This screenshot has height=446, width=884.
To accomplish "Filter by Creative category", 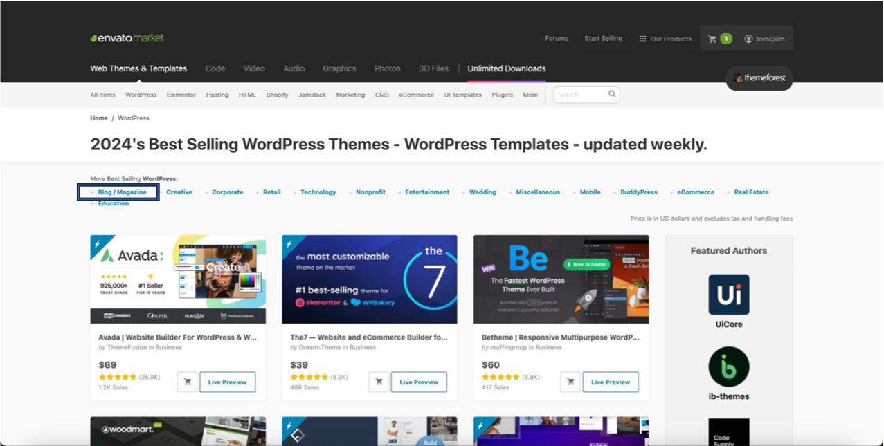I will tap(179, 192).
